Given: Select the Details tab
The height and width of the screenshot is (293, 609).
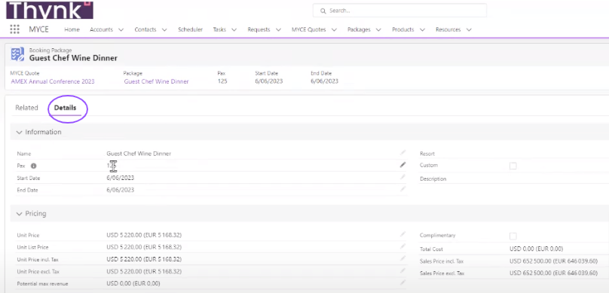Looking at the screenshot, I should [x=65, y=108].
